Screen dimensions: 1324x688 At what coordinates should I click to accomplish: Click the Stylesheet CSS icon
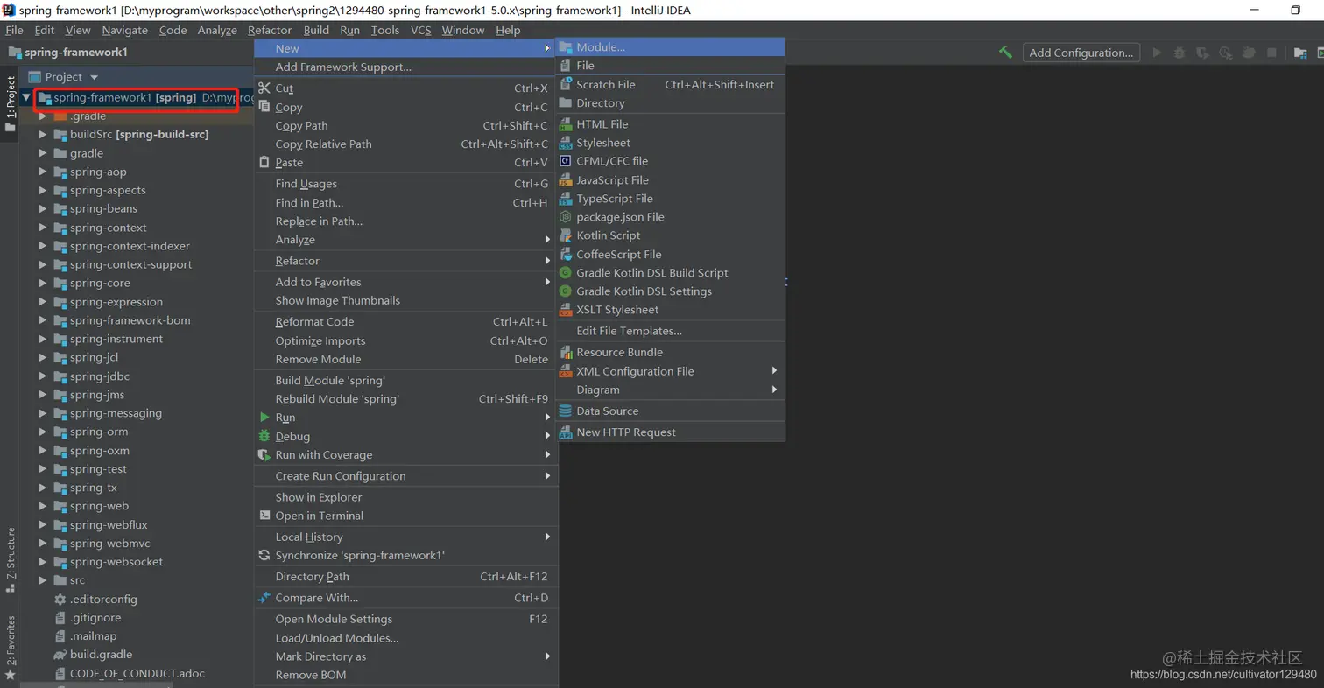pyautogui.click(x=566, y=143)
